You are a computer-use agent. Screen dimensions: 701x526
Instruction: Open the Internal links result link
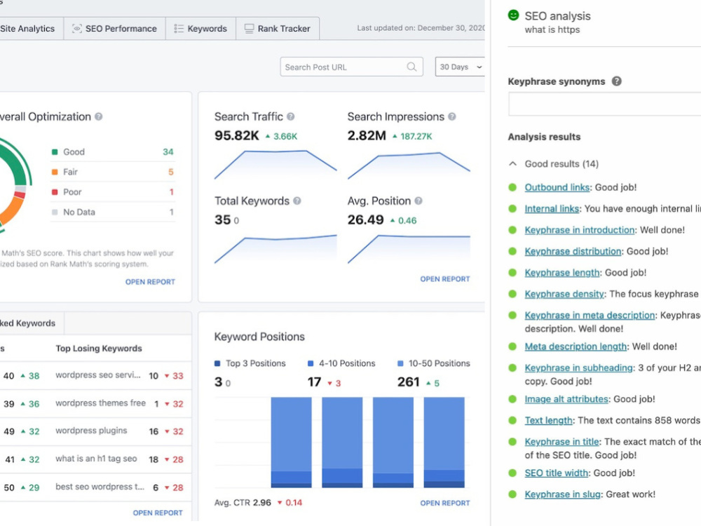tap(552, 209)
